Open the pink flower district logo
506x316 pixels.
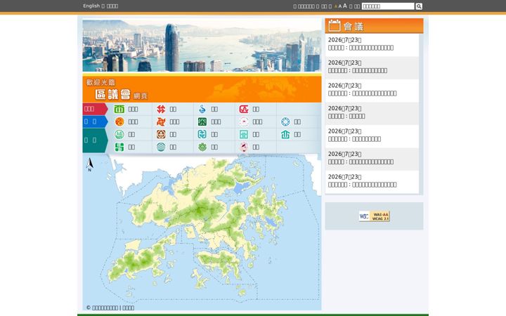tap(244, 147)
